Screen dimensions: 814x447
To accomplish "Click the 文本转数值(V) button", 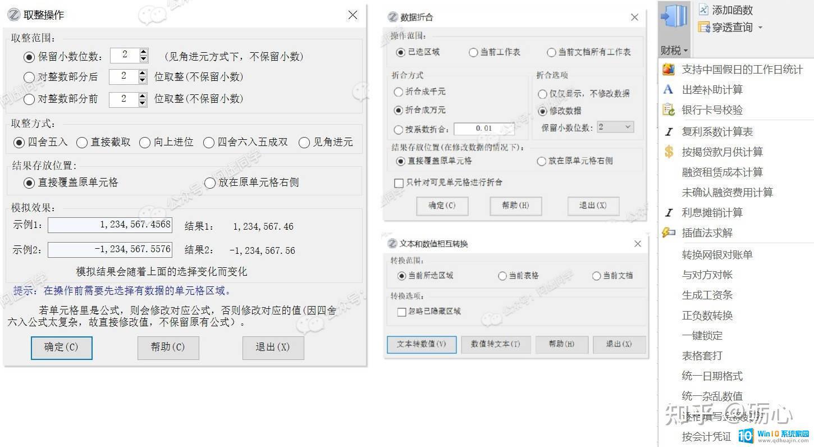I will click(422, 344).
